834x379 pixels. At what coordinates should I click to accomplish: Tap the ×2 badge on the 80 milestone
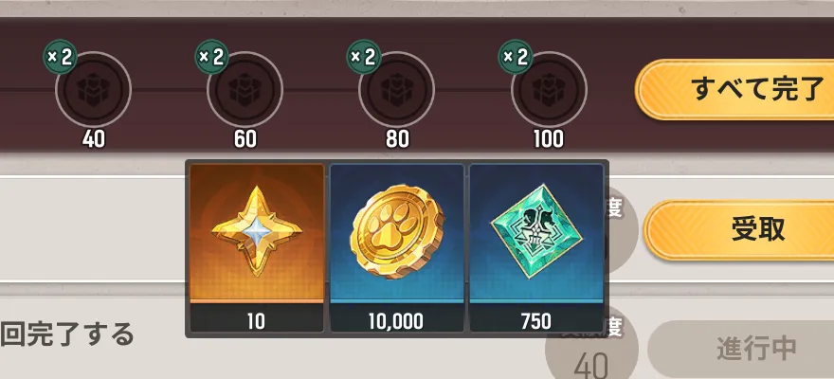click(x=364, y=56)
